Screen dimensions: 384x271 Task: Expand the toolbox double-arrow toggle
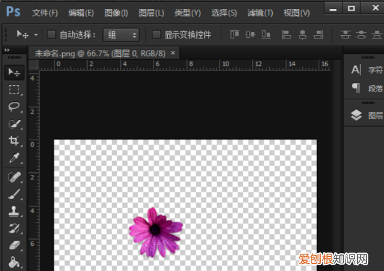7,50
